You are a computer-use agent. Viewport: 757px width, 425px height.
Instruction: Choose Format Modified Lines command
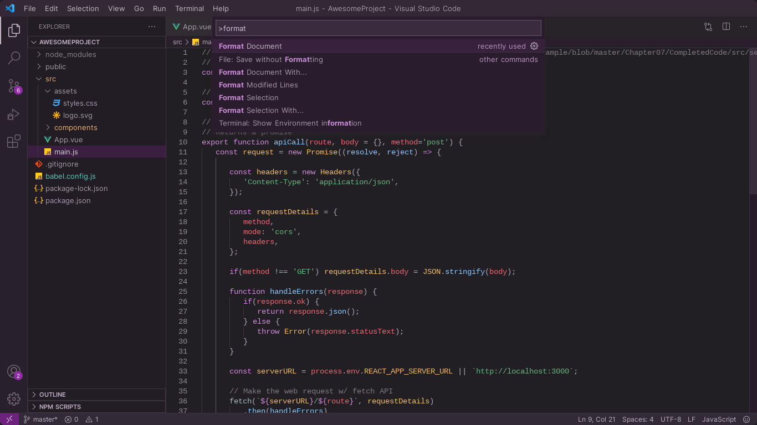click(x=378, y=85)
